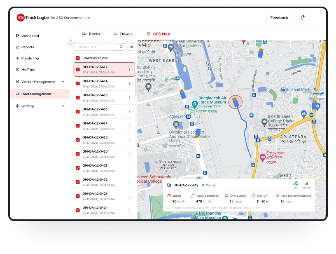Click the Feedback button
Viewport: 336px width, 254px height.
pos(279,18)
